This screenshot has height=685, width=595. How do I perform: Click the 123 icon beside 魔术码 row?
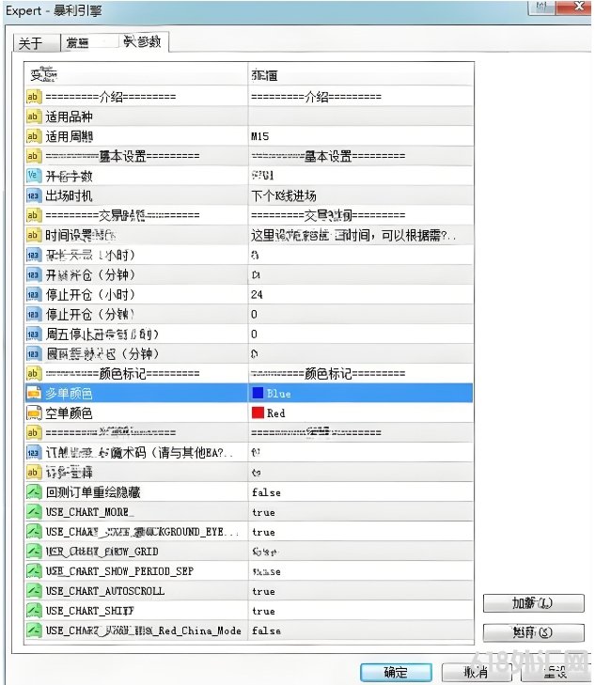tap(33, 453)
